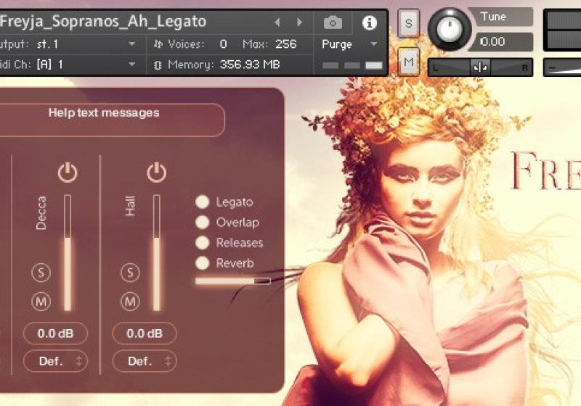
Task: Click the Reverb amount slider
Action: 232,281
